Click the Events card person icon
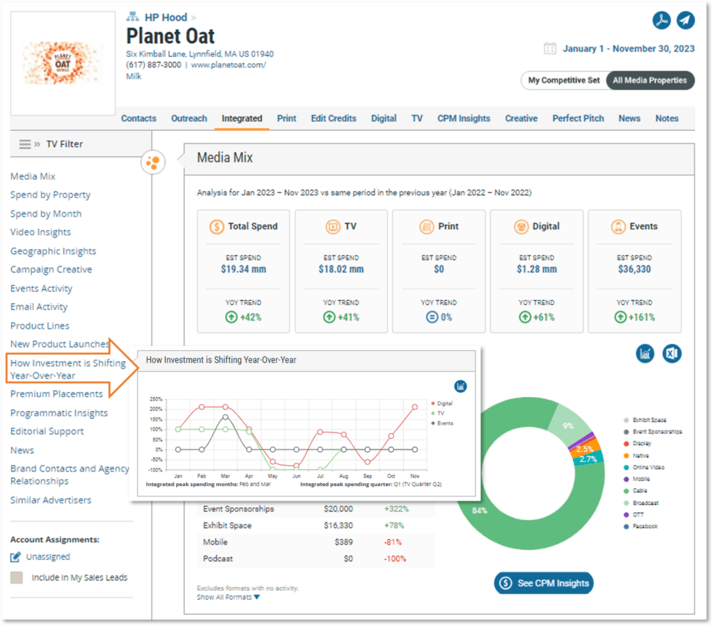Image resolution: width=713 pixels, height=626 pixels. point(618,226)
